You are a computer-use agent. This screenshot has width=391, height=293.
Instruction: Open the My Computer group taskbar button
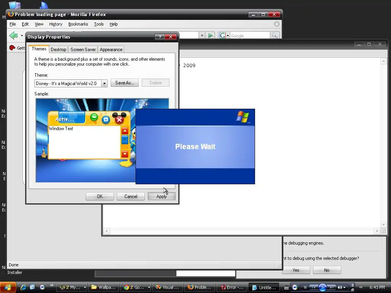71,287
